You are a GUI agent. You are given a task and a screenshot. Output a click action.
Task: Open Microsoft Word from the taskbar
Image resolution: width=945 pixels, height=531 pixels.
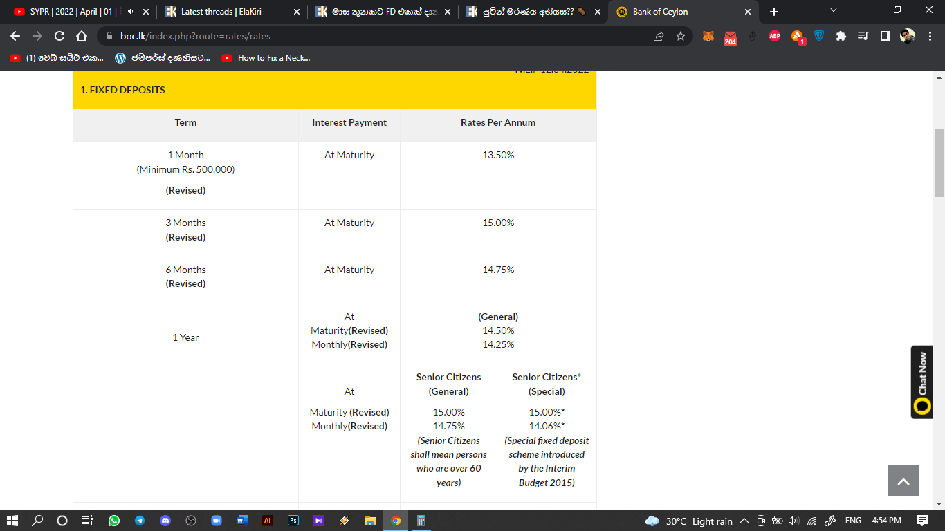(241, 521)
